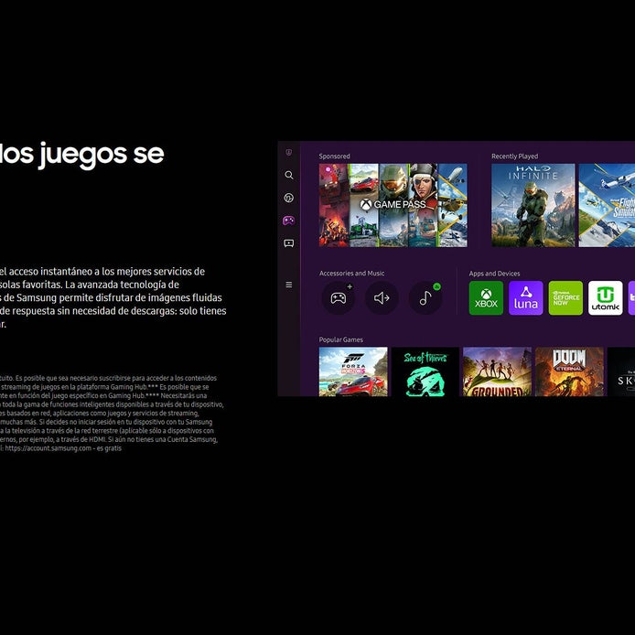Open the music note icon
635x635 pixels.
tap(425, 298)
